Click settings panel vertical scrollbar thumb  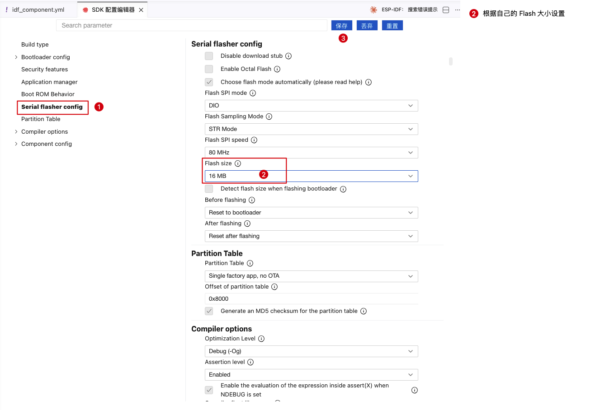(x=451, y=61)
